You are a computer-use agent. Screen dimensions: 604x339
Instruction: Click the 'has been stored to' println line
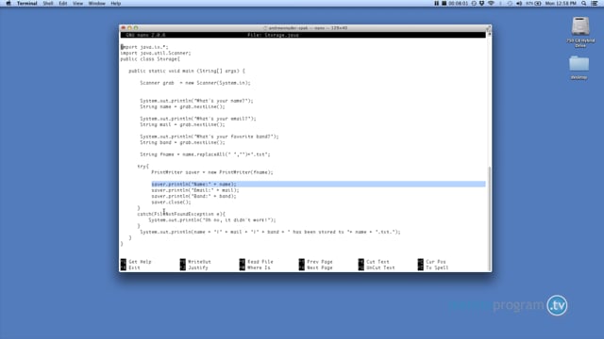pyautogui.click(x=270, y=232)
